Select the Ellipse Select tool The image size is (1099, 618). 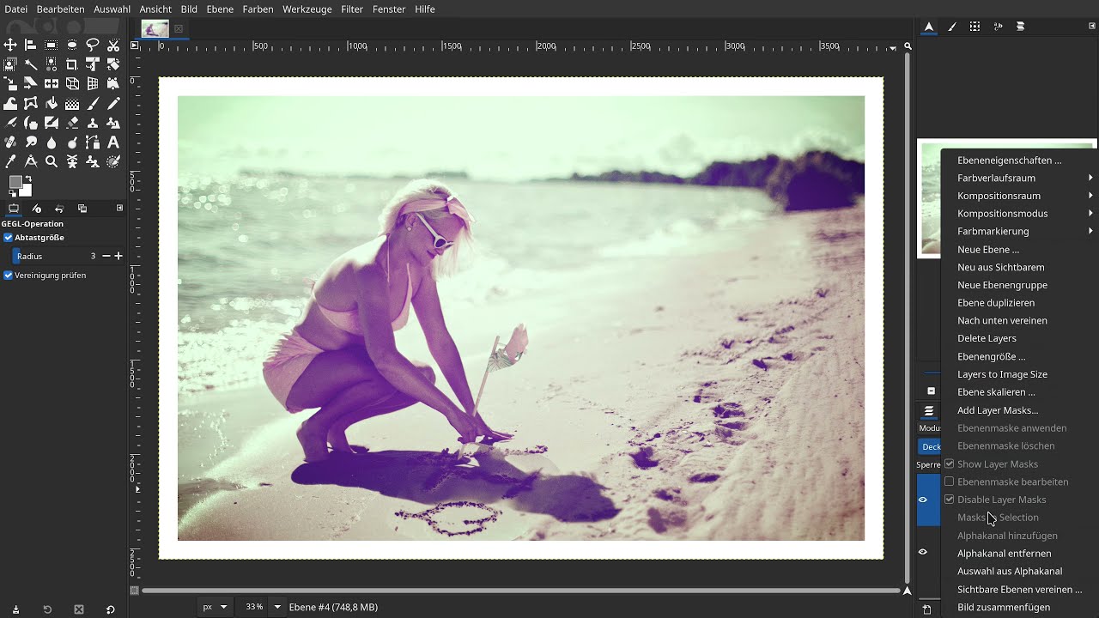click(72, 45)
